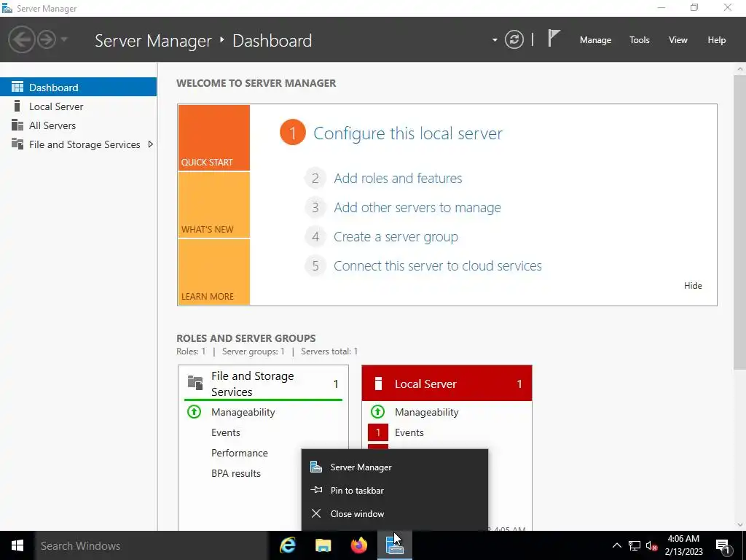Select the WHAT'S NEW tile
This screenshot has width=746, height=560.
coord(213,205)
